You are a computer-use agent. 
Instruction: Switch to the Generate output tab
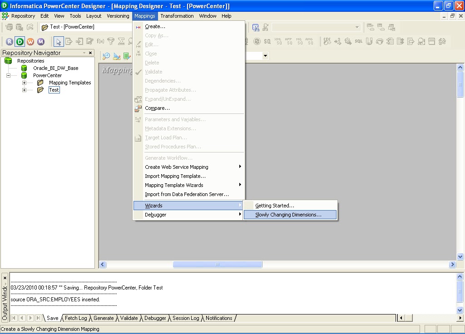point(104,318)
